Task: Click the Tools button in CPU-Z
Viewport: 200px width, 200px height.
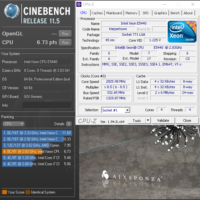Action: pyautogui.click(x=137, y=121)
